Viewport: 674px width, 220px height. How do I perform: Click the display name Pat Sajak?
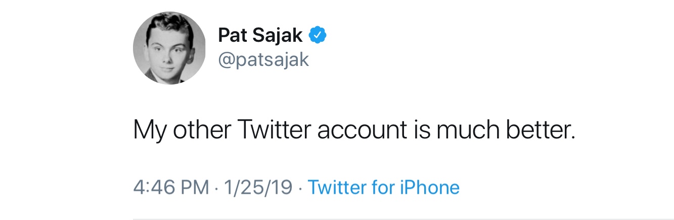260,35
